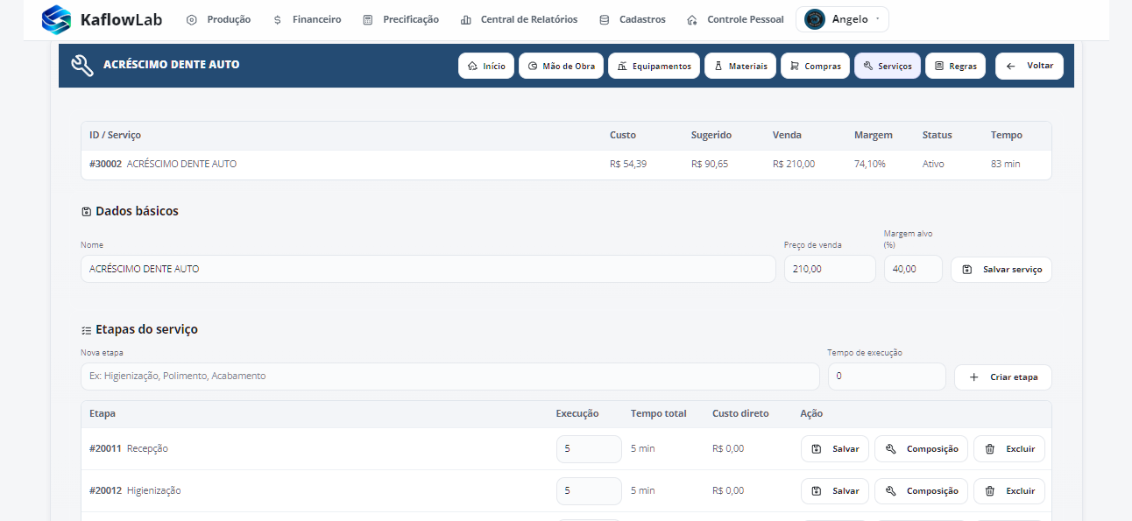Open the Financeiro menu
The image size is (1132, 521).
(307, 19)
